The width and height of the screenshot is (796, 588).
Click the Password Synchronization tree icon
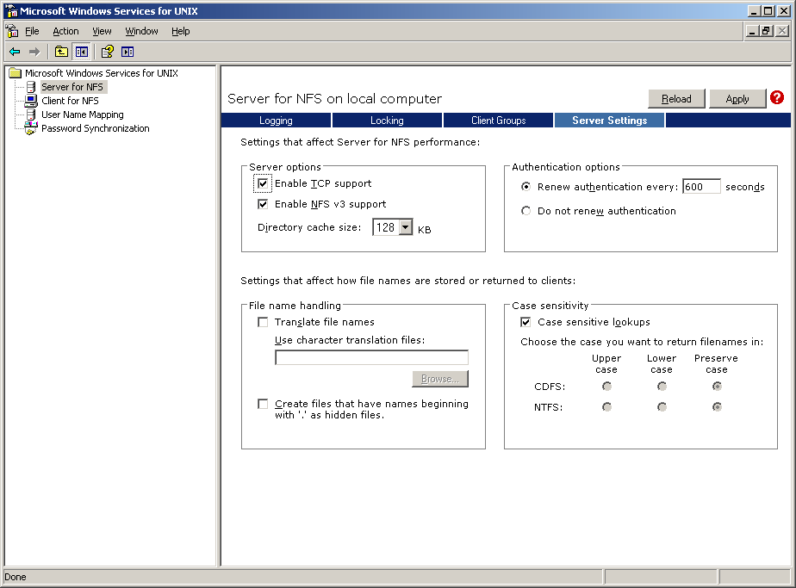(31, 128)
